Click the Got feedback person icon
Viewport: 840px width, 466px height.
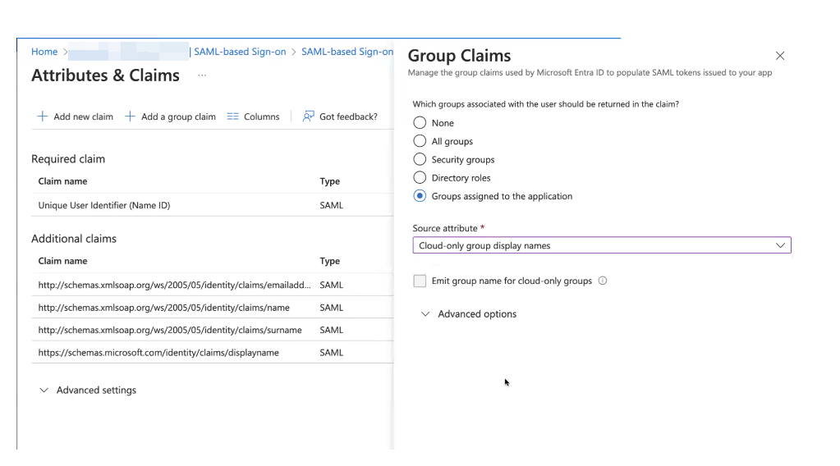click(x=309, y=116)
